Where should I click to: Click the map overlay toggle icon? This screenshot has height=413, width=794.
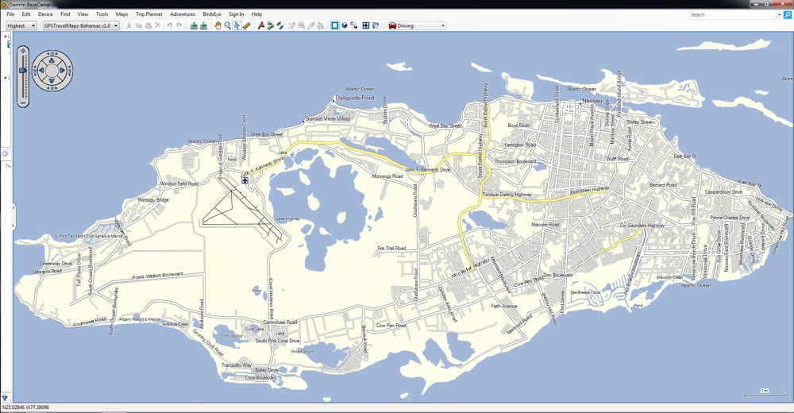pos(376,25)
